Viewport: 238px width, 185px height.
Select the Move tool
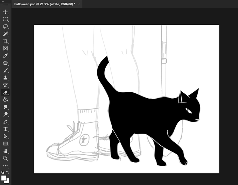coord(6,12)
